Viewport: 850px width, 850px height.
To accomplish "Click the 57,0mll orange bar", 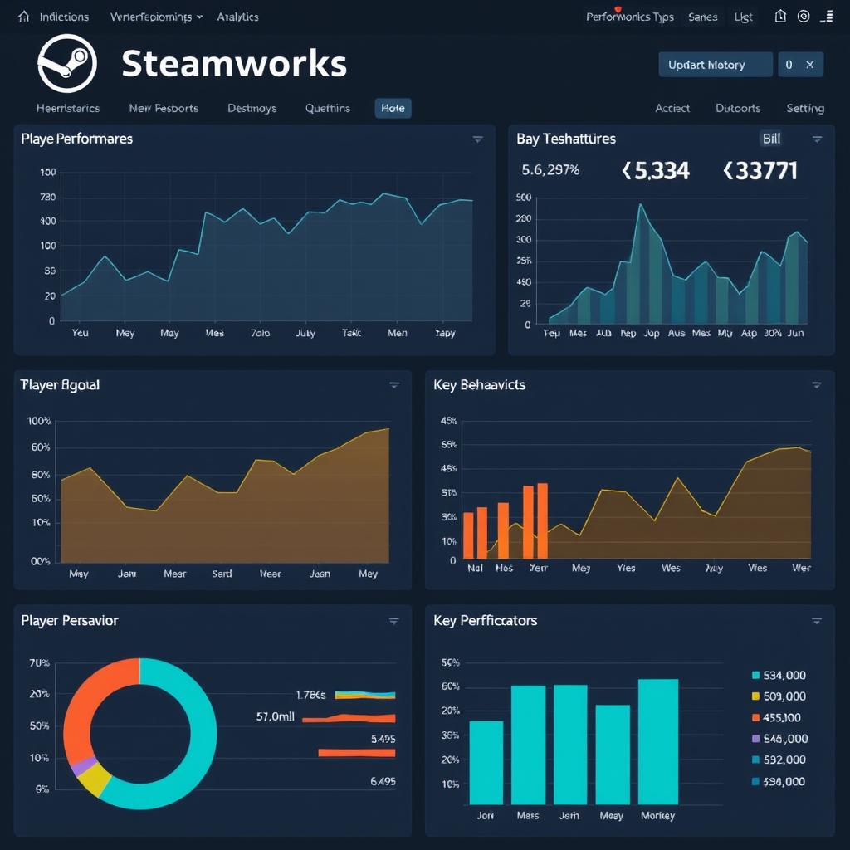I will tap(349, 719).
